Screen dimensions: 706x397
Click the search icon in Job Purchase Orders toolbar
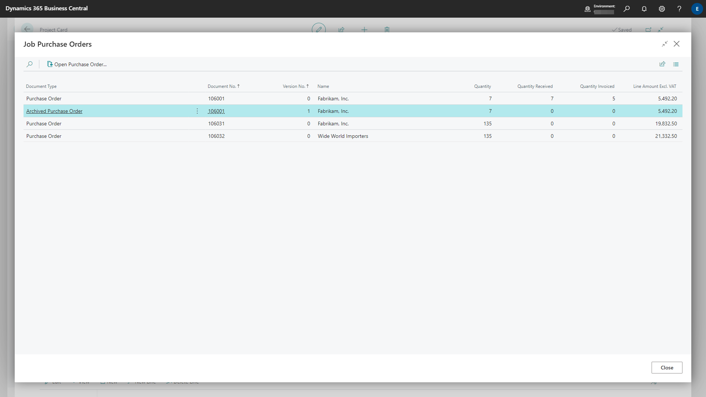pyautogui.click(x=30, y=64)
